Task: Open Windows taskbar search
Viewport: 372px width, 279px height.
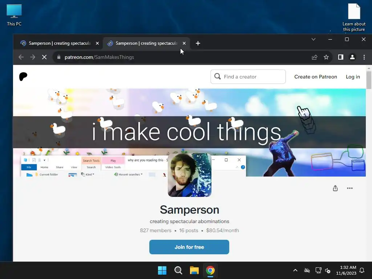Action: click(x=178, y=270)
